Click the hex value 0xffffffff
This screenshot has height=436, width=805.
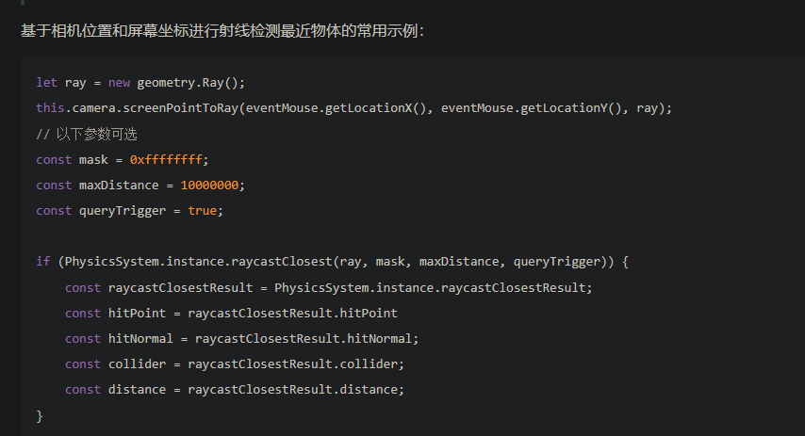pos(166,159)
